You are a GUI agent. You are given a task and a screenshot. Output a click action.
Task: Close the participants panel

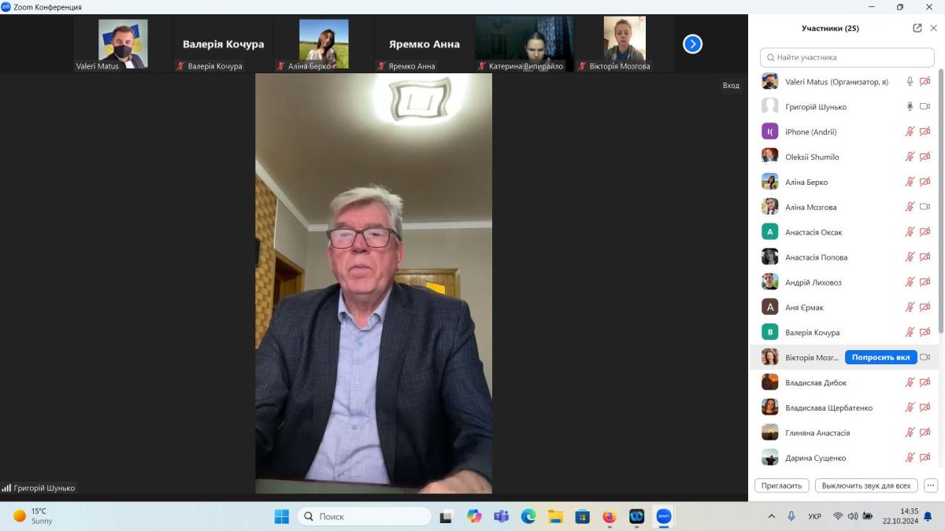tap(934, 28)
